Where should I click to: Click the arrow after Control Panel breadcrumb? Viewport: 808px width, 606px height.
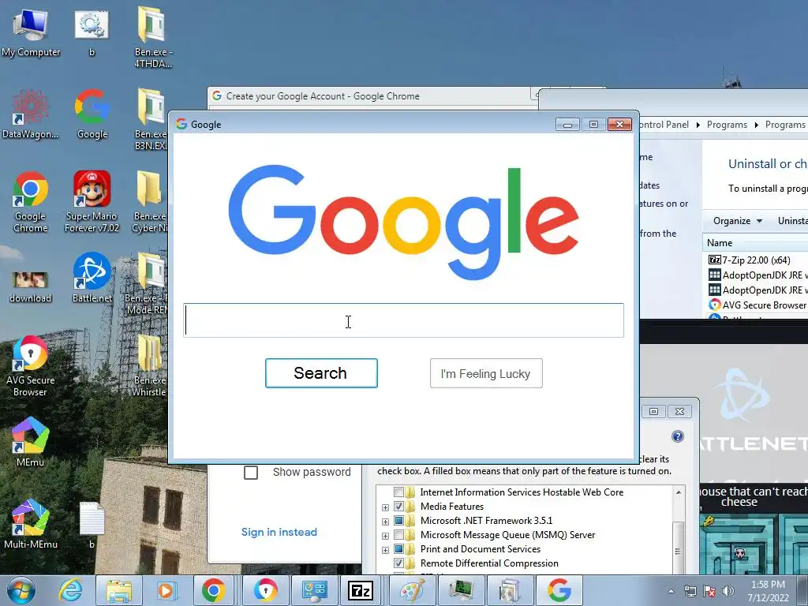[698, 125]
